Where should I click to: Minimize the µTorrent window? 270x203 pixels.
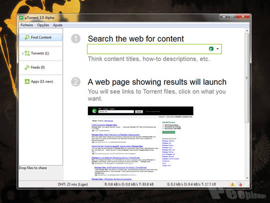point(224,16)
